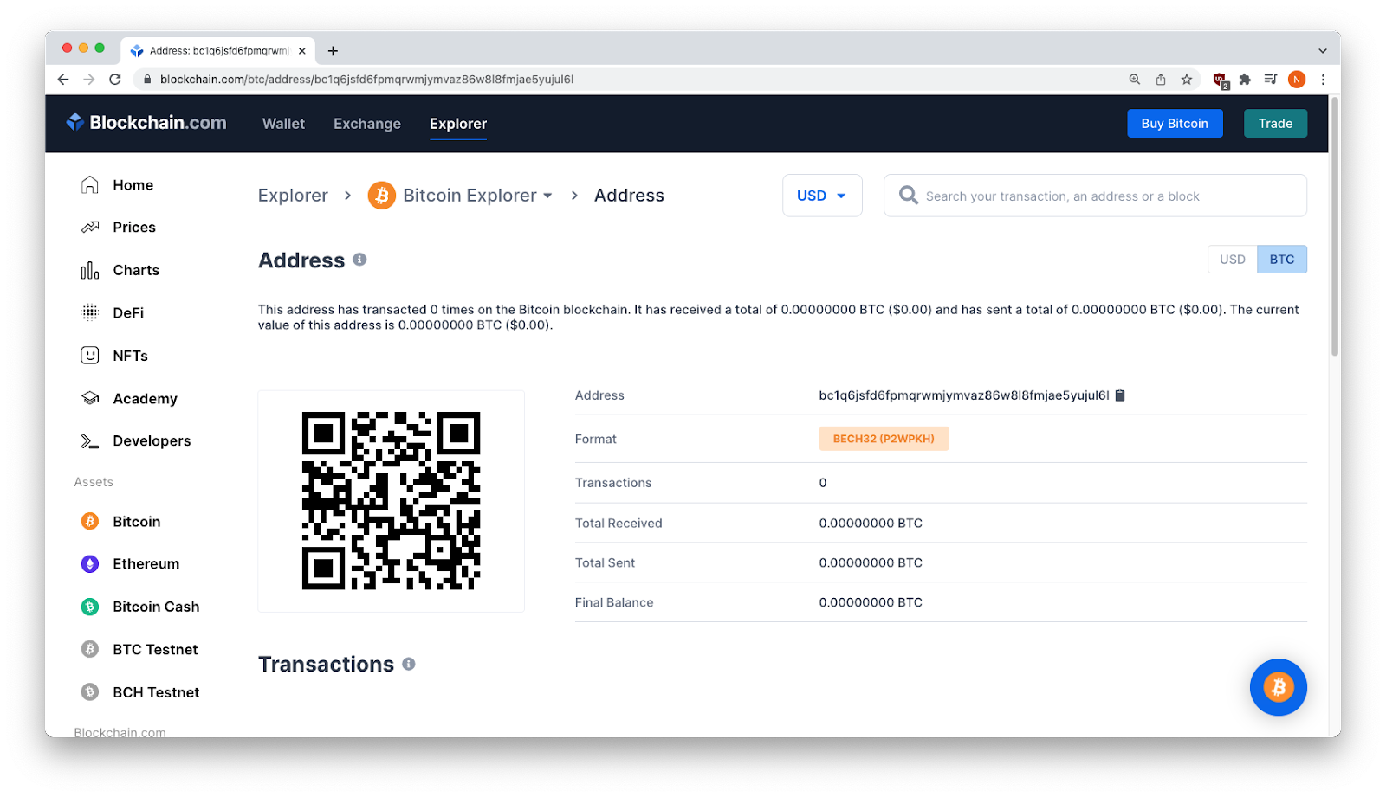Image resolution: width=1386 pixels, height=797 pixels.
Task: Open the browser extensions puzzle icon
Action: (1245, 79)
